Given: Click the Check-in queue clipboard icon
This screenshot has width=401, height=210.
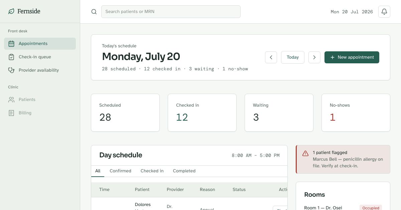Looking at the screenshot, I should click(11, 57).
